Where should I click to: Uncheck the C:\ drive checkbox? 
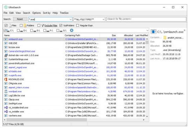coord(5,30)
